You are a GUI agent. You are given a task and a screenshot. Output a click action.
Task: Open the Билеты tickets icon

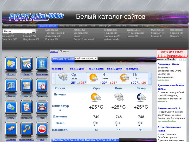pyautogui.click(x=11, y=107)
